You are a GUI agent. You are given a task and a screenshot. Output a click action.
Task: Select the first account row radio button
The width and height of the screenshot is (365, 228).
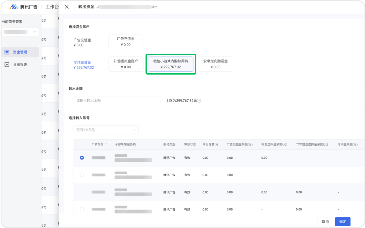coord(81,157)
